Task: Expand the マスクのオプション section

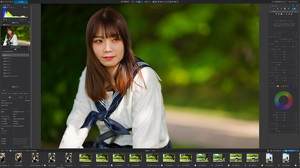Action: (270, 37)
